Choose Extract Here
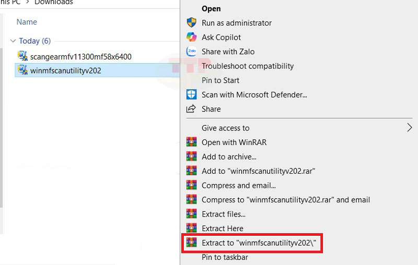 pos(223,228)
